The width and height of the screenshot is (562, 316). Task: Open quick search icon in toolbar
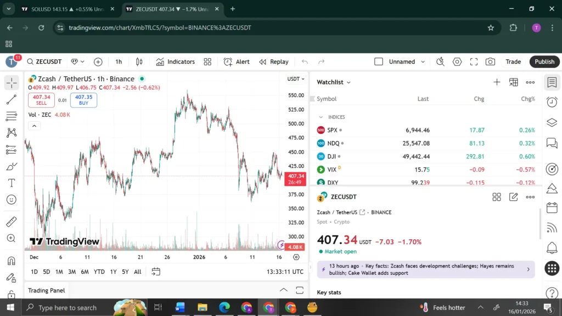coord(441,61)
